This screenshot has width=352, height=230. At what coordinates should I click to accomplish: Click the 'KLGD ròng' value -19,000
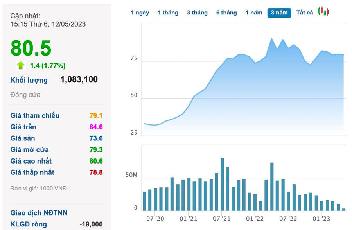(91, 224)
